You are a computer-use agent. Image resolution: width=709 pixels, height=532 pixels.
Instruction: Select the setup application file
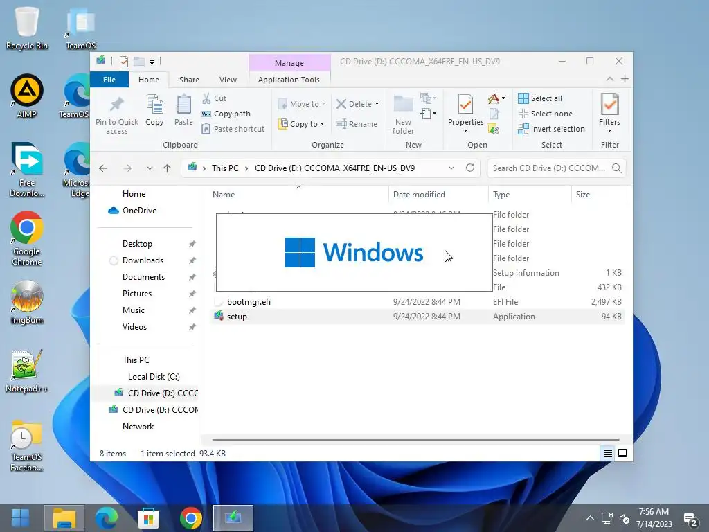coord(418,317)
